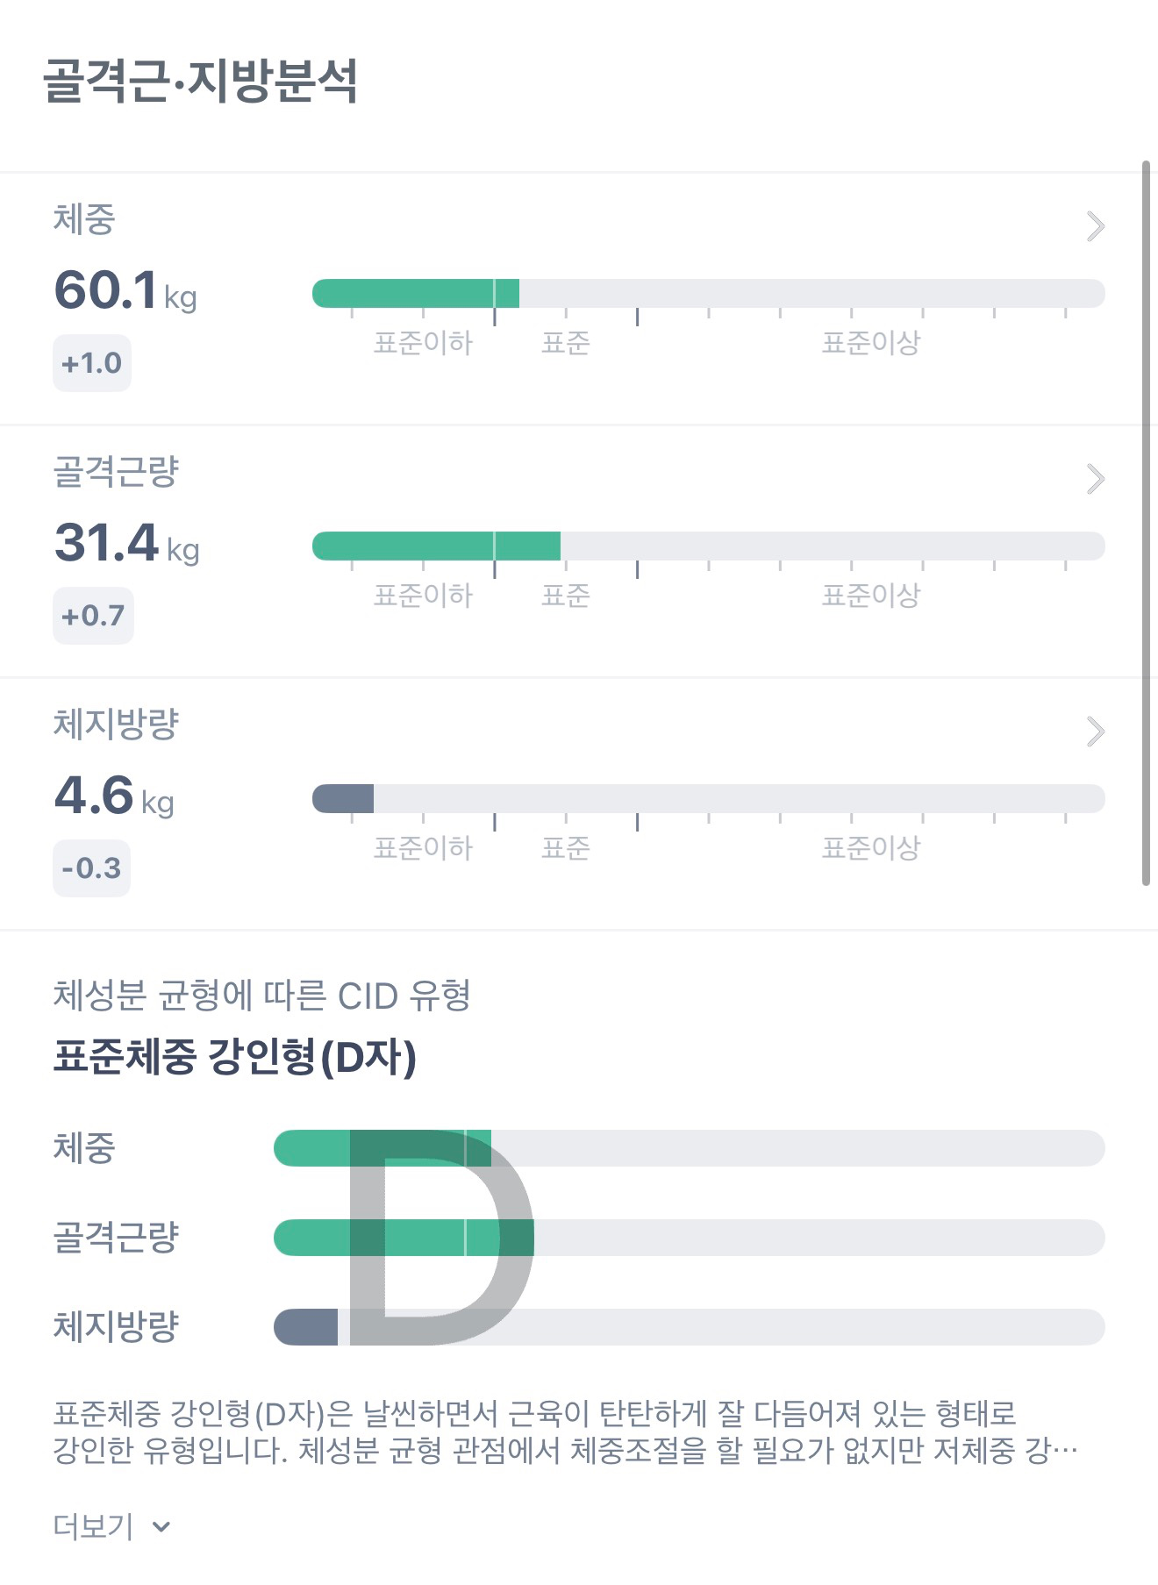The image size is (1158, 1585).
Task: Expand description with 더보기 chevron
Action: (161, 1527)
